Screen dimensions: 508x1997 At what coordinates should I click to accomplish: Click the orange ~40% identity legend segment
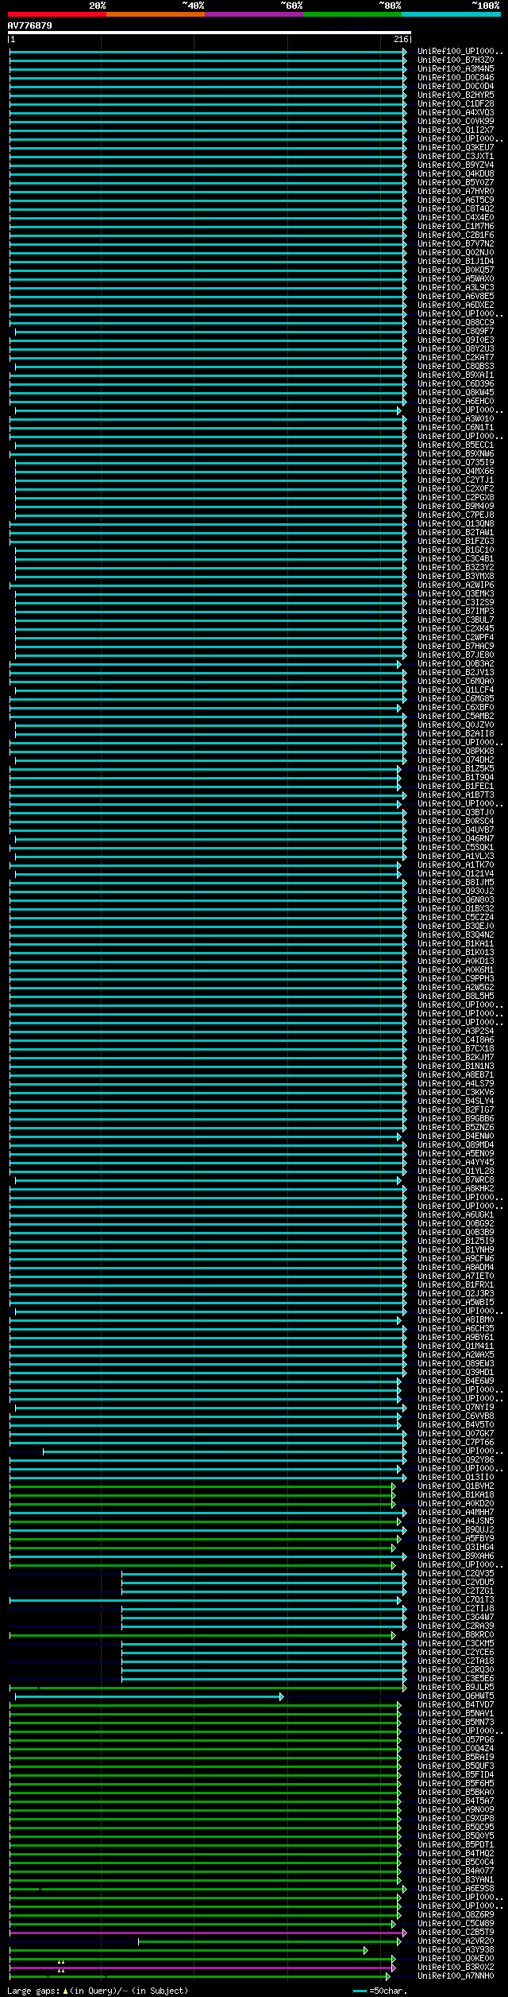click(x=155, y=14)
